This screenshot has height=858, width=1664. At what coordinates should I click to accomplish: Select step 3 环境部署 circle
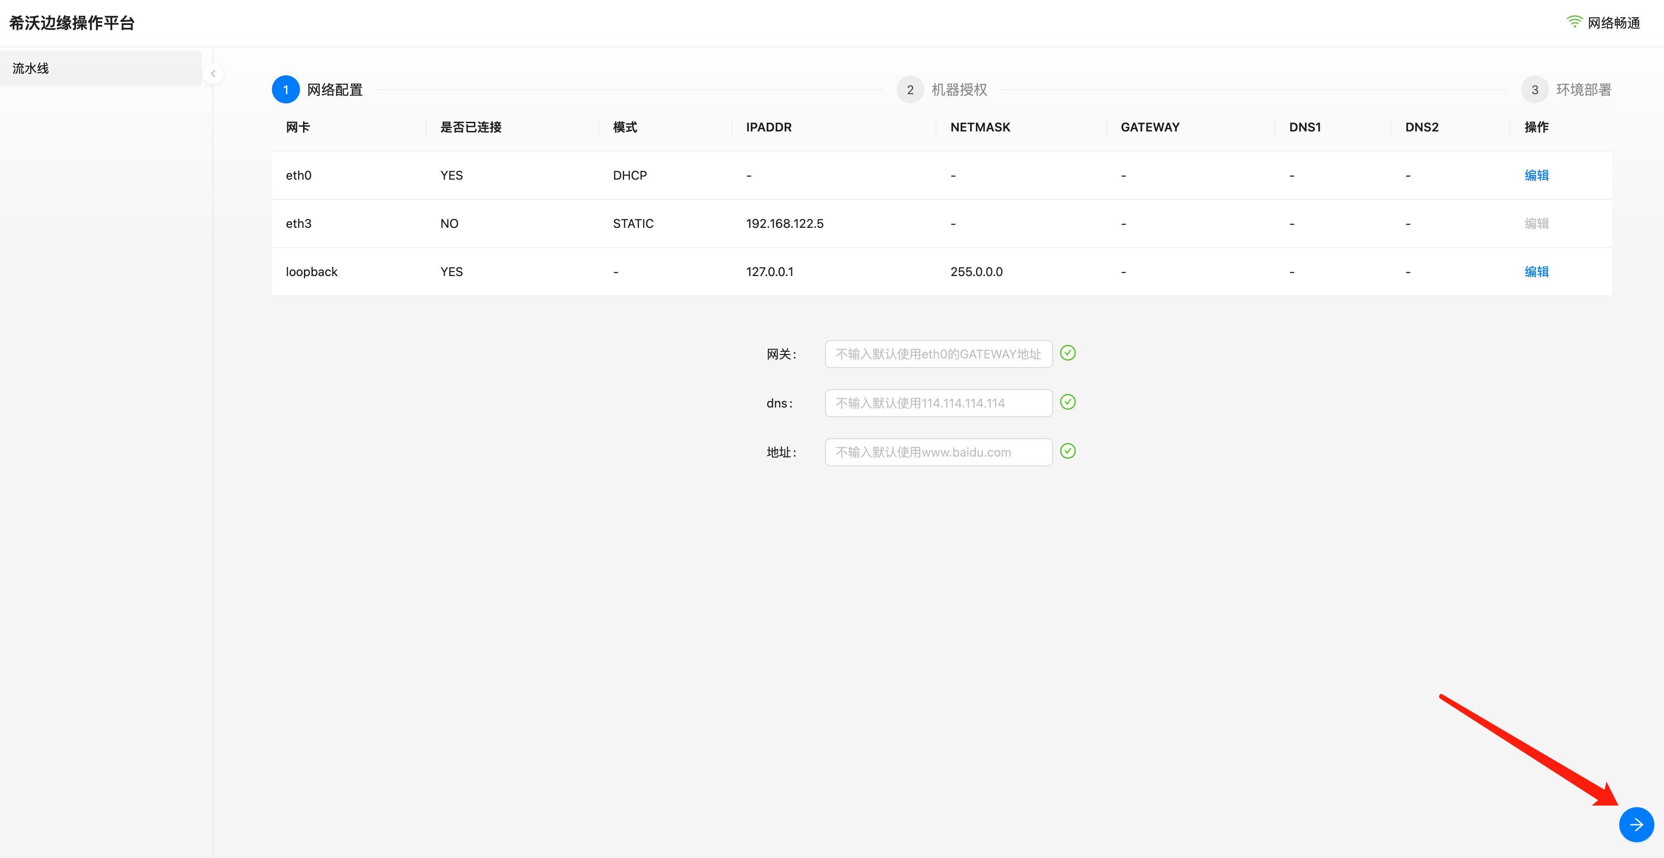[1534, 90]
